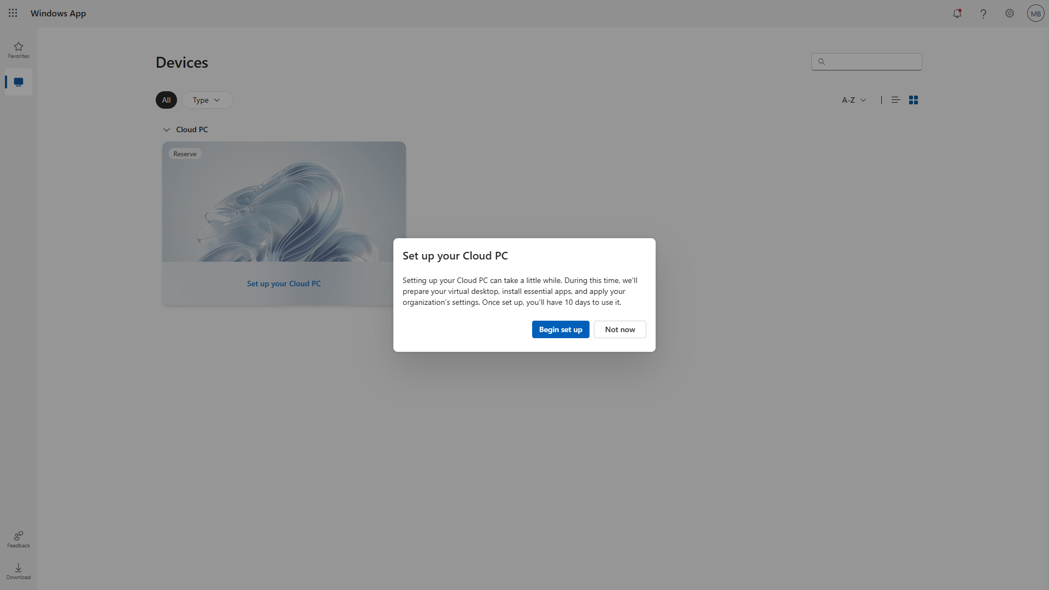The image size is (1049, 590).
Task: Click the Not now button
Action: [x=620, y=329]
